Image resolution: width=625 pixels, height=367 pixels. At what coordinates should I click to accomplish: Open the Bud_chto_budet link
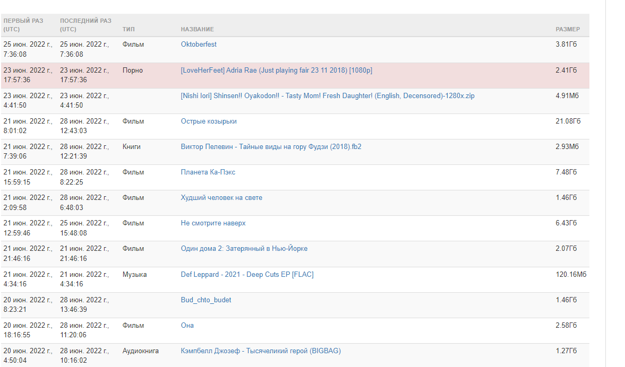pyautogui.click(x=206, y=300)
